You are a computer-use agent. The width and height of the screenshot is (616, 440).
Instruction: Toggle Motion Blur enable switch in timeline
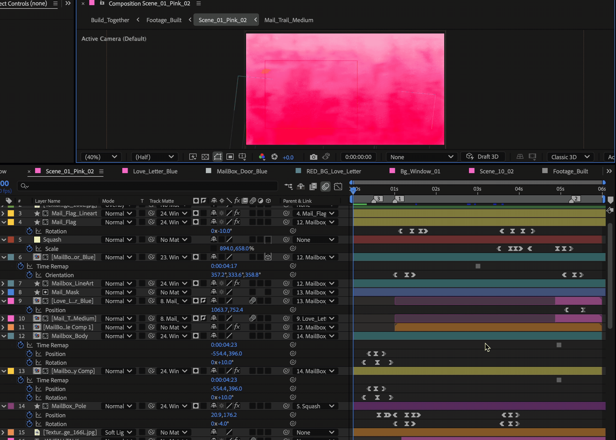click(326, 187)
